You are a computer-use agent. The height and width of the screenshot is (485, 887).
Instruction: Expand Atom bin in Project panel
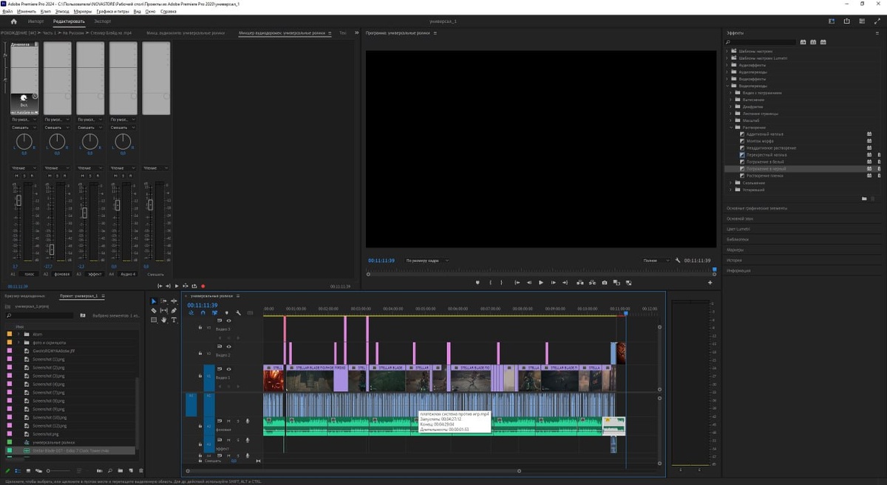[18, 334]
